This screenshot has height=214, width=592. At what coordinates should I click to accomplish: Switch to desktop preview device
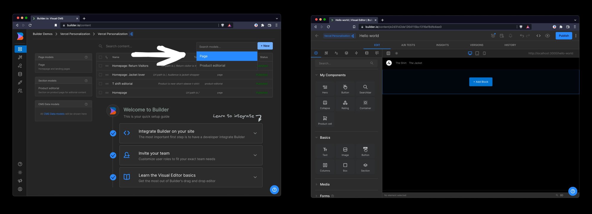click(470, 53)
